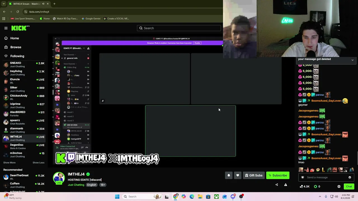Image resolution: width=358 pixels, height=201 pixels.
Task: Mute the tab via its speaker icon
Action: [x=43, y=4]
